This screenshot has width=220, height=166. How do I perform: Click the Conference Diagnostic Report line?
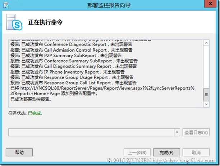pos(71,44)
